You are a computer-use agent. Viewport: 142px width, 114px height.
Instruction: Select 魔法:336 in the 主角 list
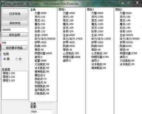click(40, 24)
